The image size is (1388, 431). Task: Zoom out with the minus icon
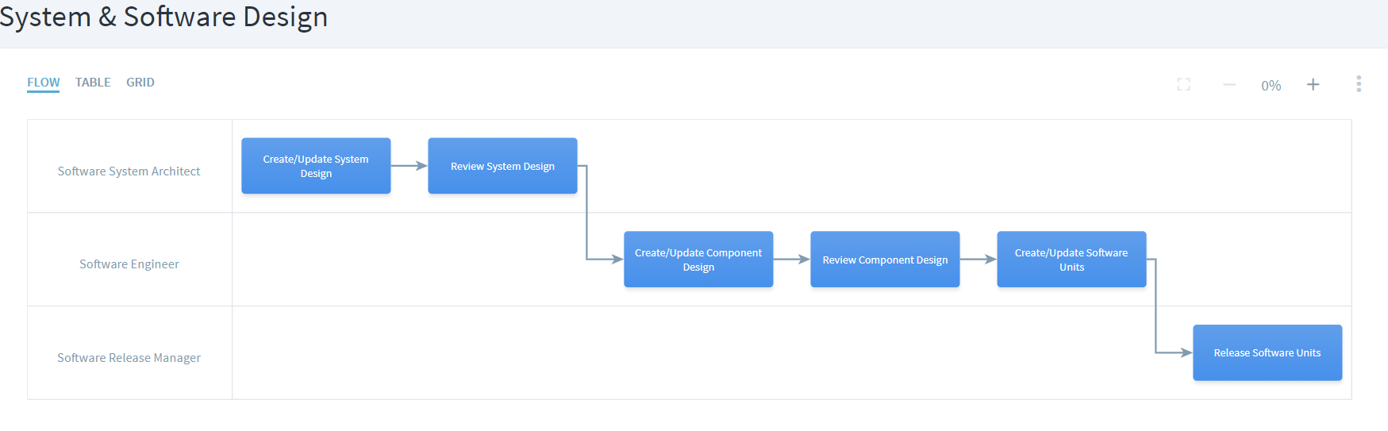[1228, 84]
